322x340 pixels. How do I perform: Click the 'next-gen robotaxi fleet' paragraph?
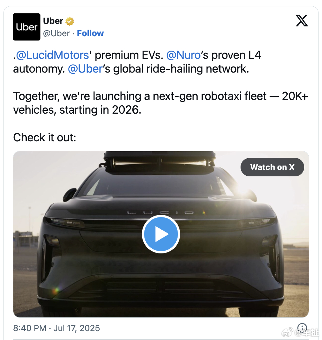tap(161, 103)
